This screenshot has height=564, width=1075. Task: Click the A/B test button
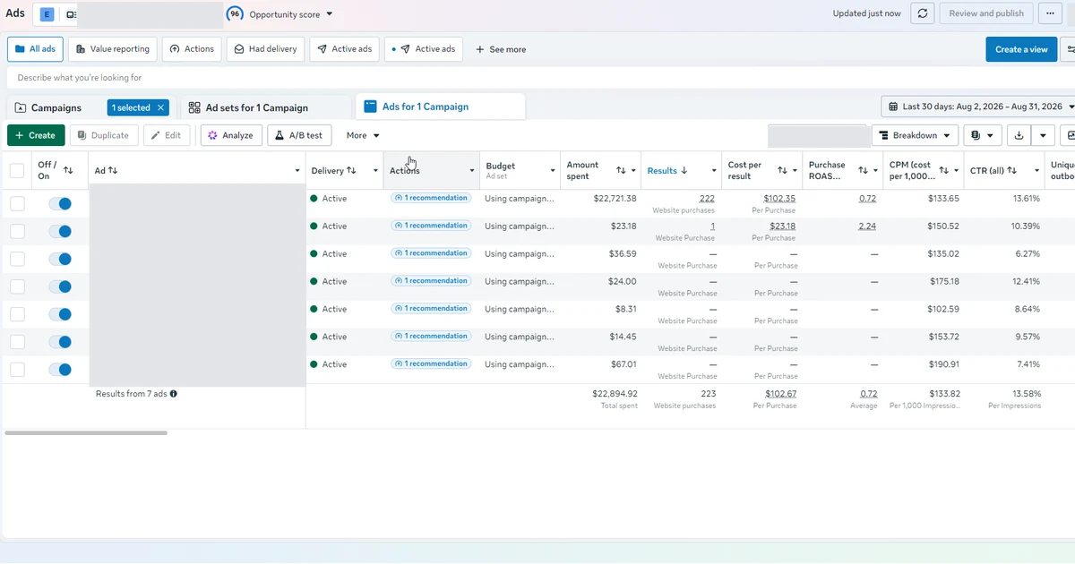[299, 135]
